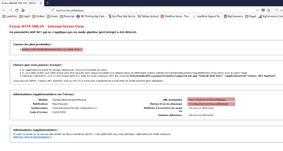
Task: Go forward with the forward arrow
Action: 10,10
